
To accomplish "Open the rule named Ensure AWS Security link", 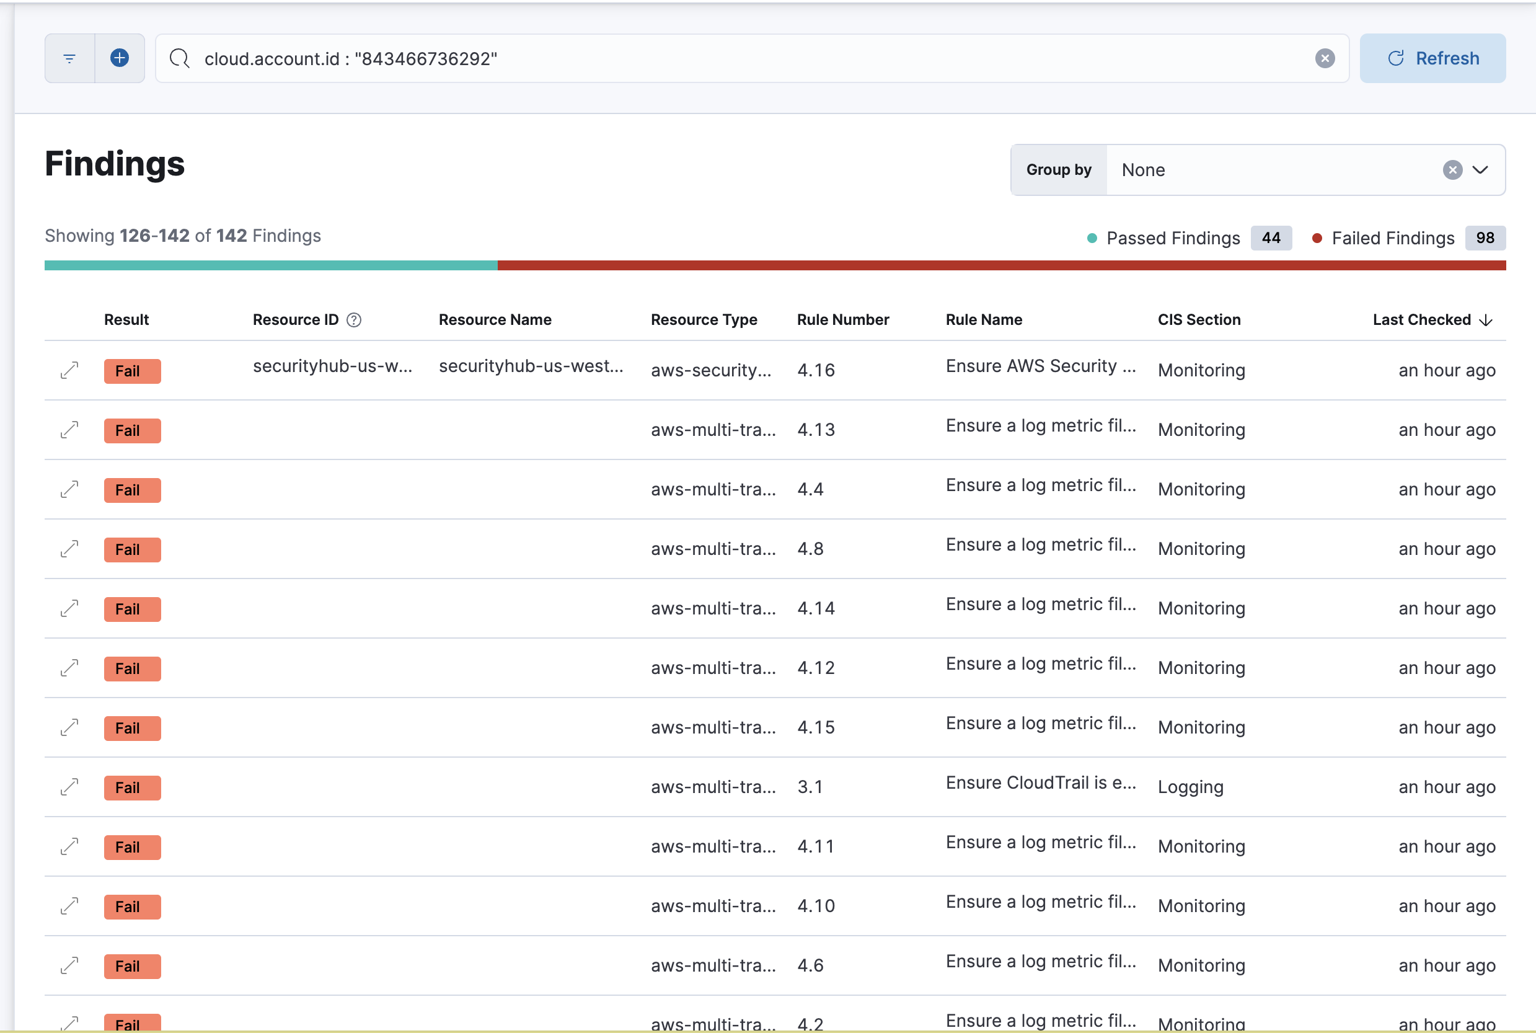I will [1039, 366].
